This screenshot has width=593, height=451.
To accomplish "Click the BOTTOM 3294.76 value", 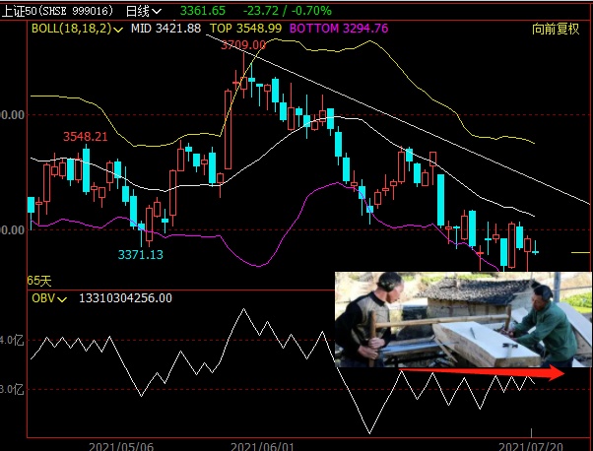I will [x=339, y=29].
